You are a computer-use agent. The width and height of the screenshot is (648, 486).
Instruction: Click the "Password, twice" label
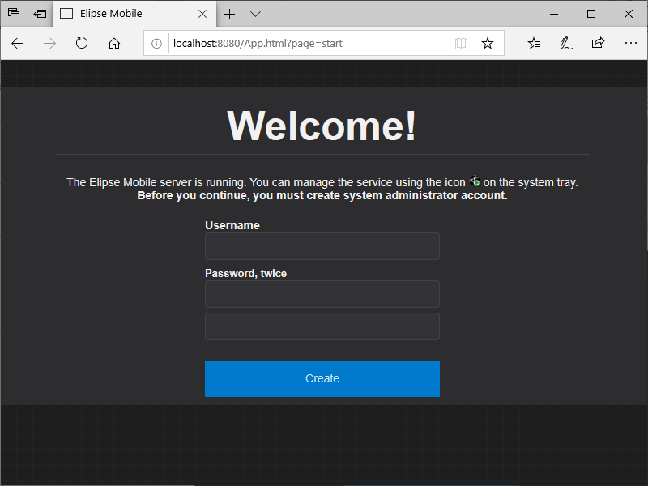pos(246,273)
